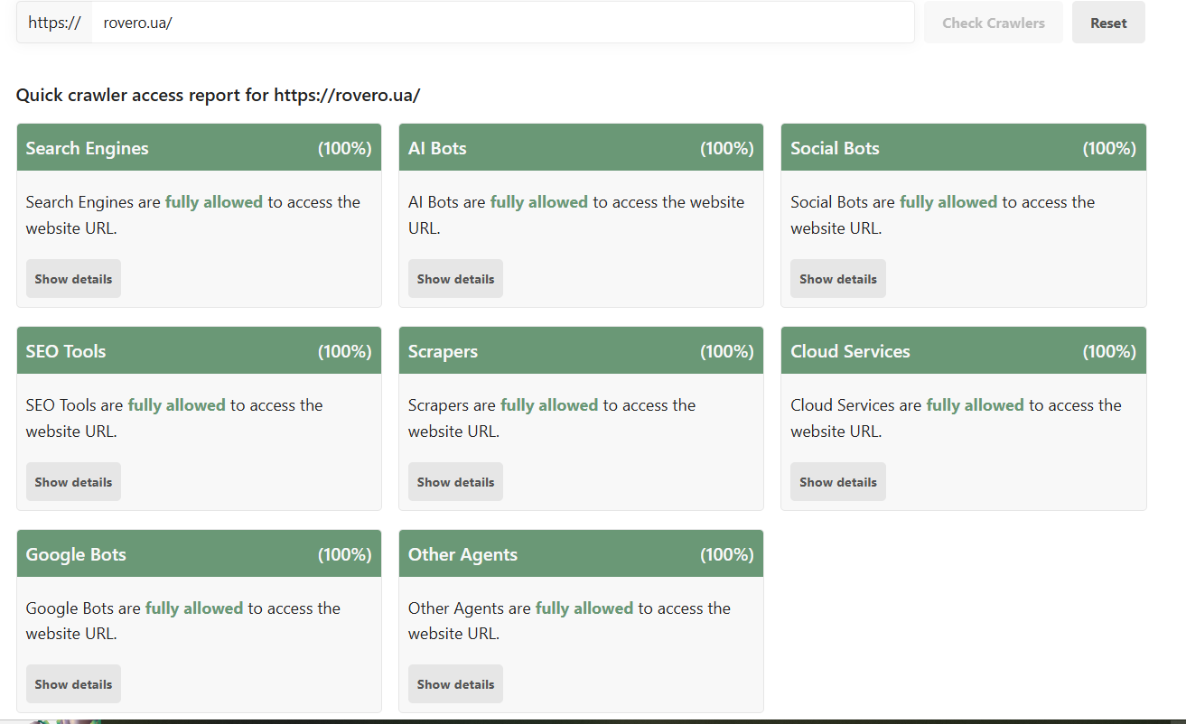Select the Google Bots header bar
Screen dimensions: 1186x724
[199, 554]
